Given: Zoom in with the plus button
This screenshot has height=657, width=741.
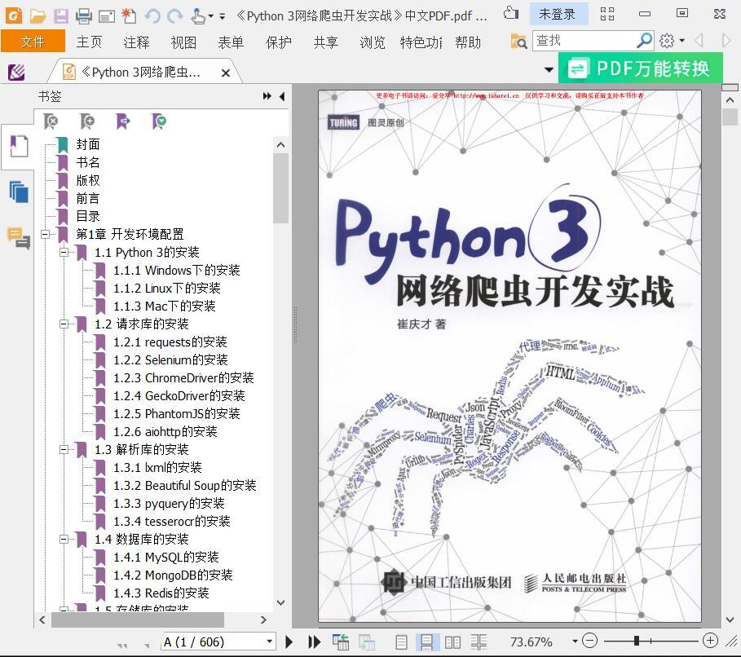Looking at the screenshot, I should tap(710, 641).
